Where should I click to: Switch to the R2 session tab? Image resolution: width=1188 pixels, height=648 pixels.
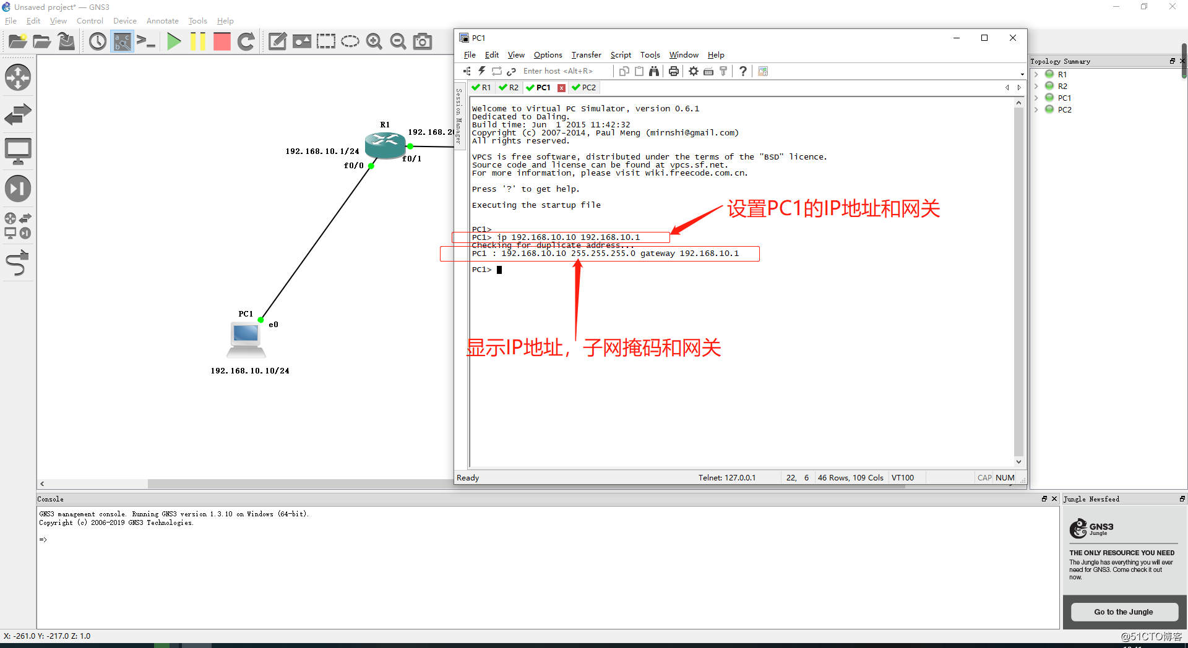click(x=509, y=88)
